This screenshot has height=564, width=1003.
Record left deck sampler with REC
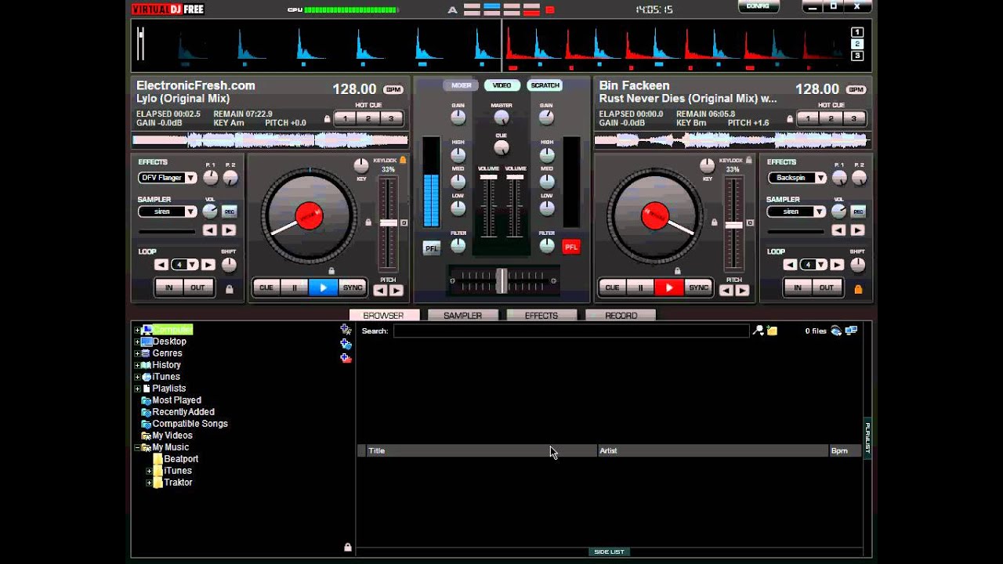tap(229, 211)
